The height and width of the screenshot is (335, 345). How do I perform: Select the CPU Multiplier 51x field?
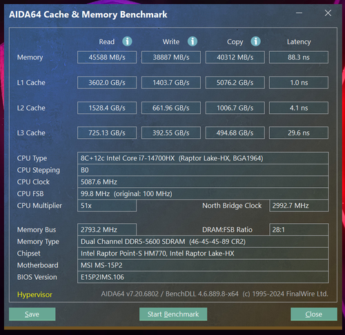(x=107, y=206)
